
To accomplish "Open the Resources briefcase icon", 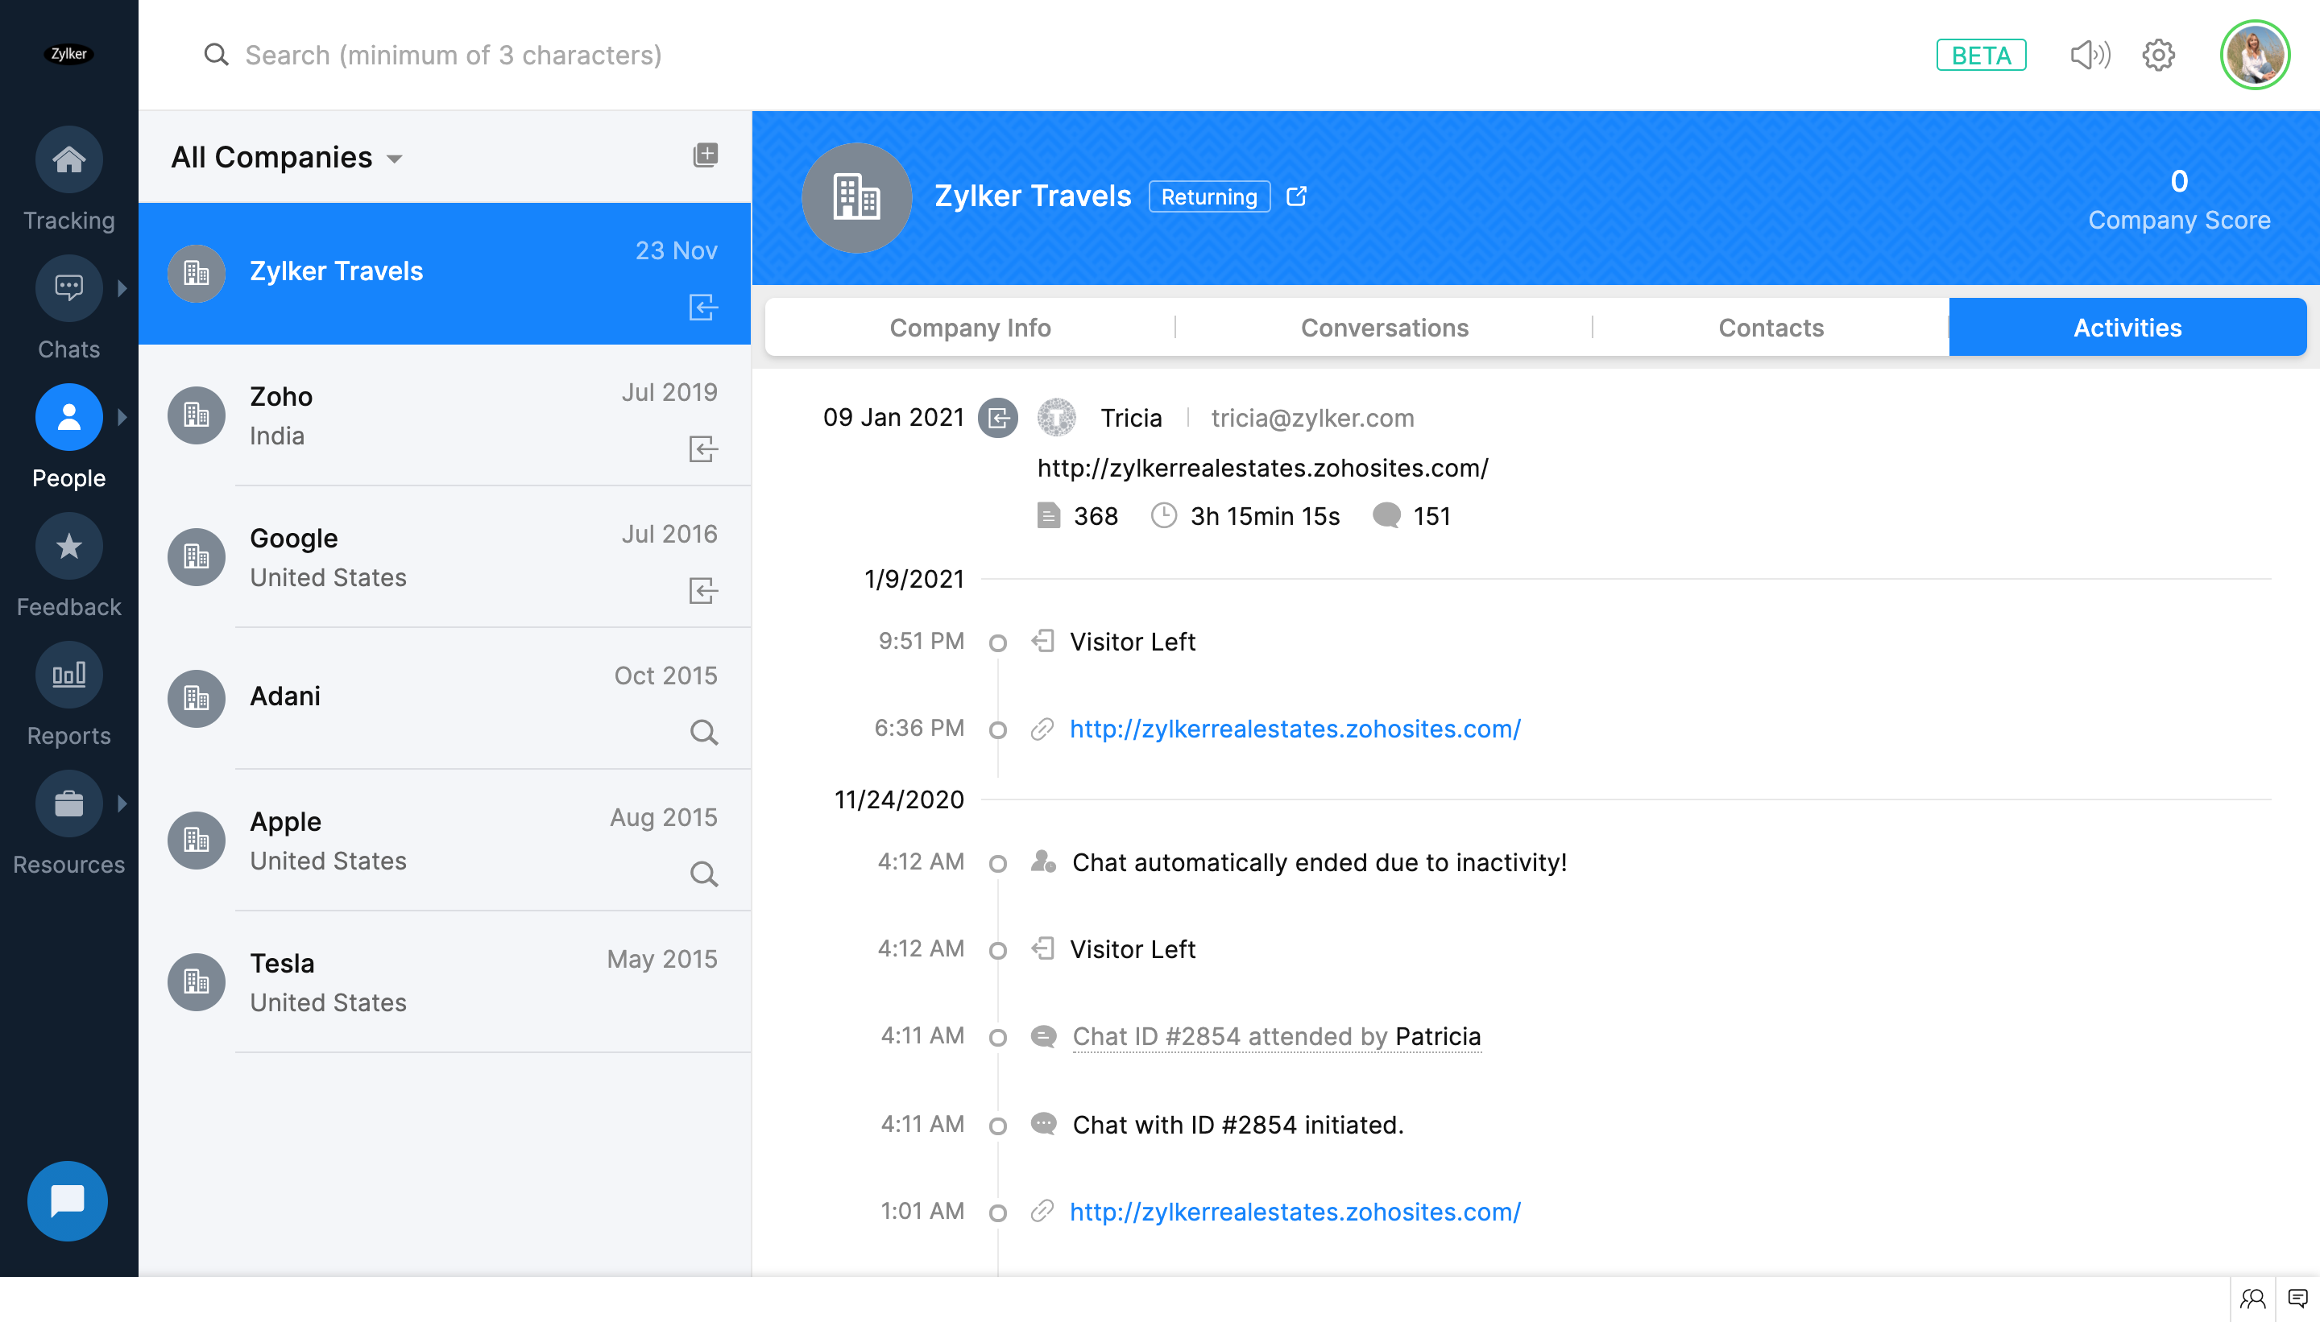I will click(68, 804).
